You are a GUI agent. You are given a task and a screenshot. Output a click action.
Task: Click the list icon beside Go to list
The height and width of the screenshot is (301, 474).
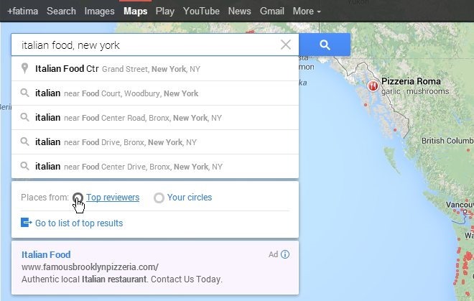27,223
